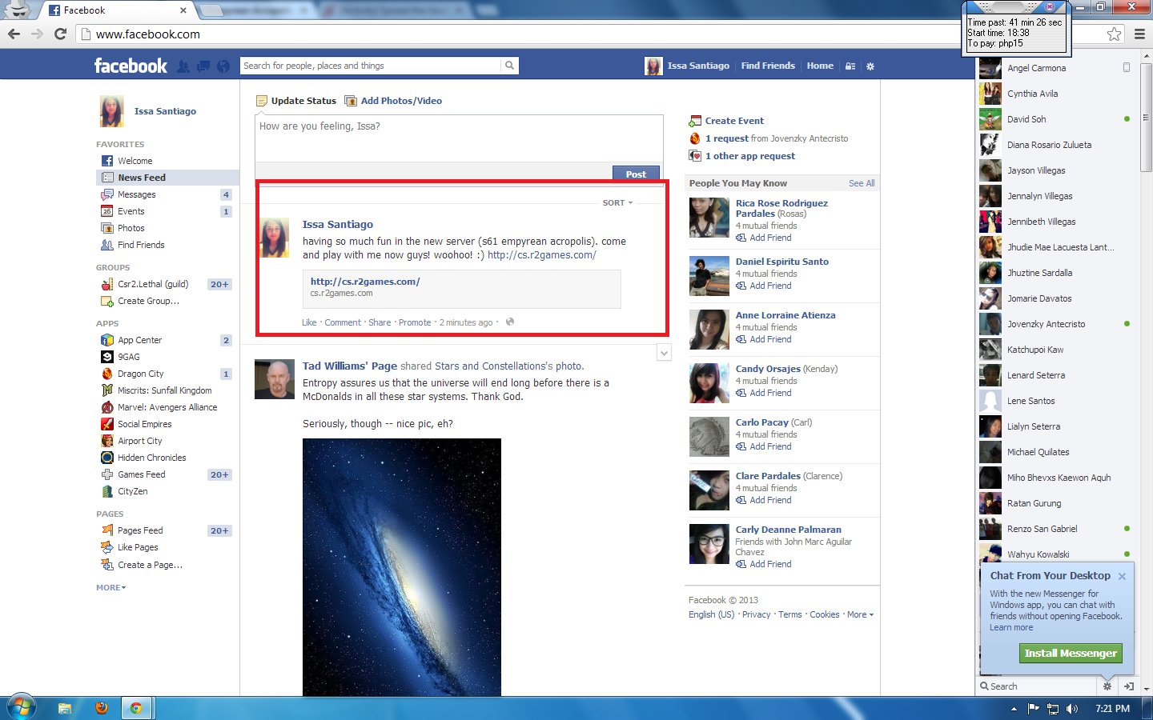
Task: Open the Tad Williams post options chevron
Action: [664, 353]
